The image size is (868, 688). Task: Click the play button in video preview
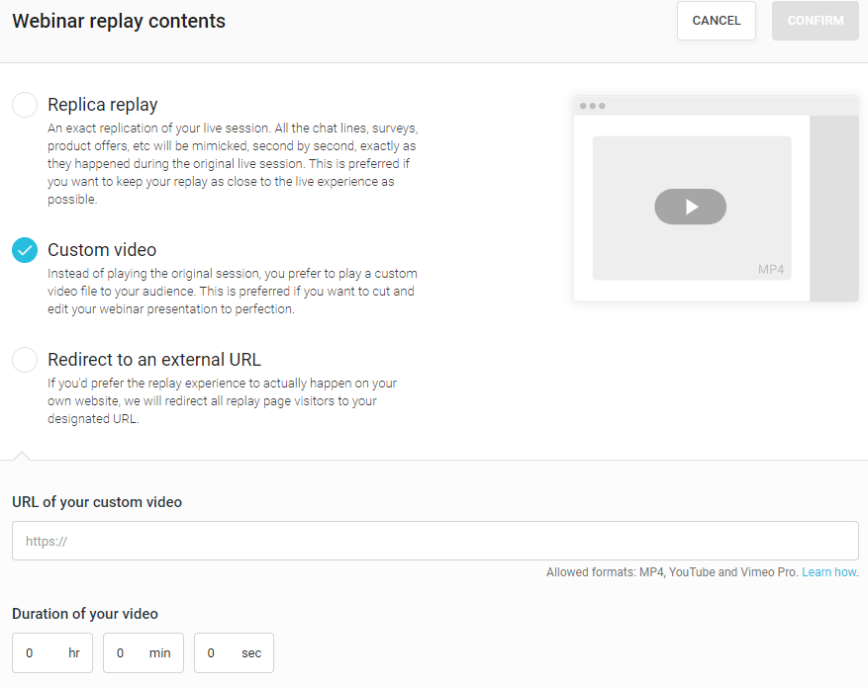pos(690,207)
